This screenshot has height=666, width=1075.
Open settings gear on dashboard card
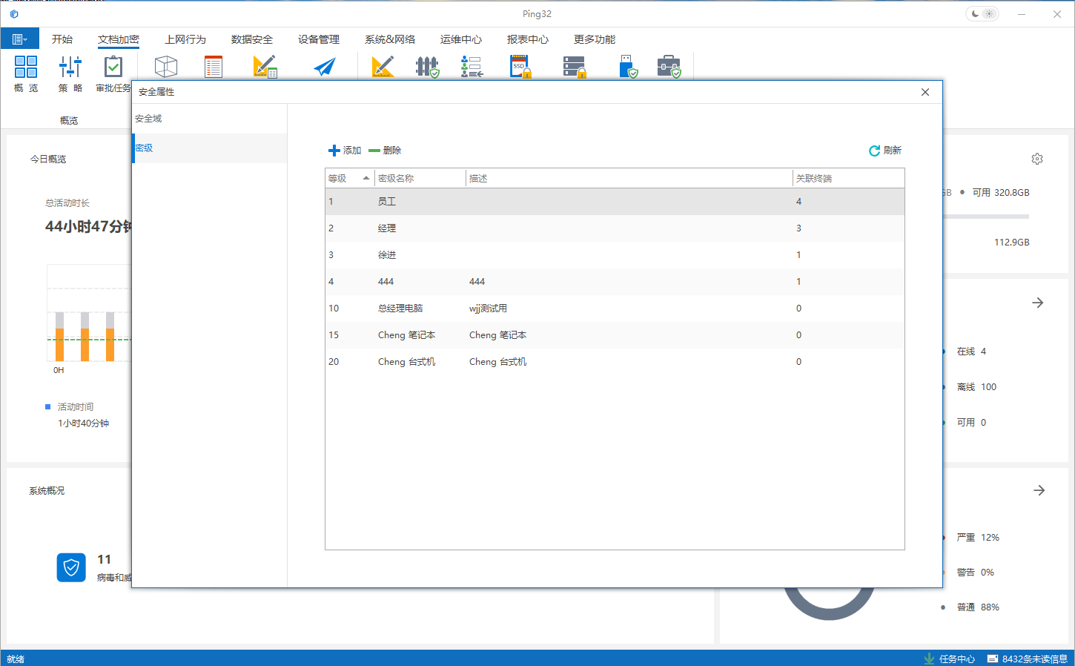tap(1037, 159)
